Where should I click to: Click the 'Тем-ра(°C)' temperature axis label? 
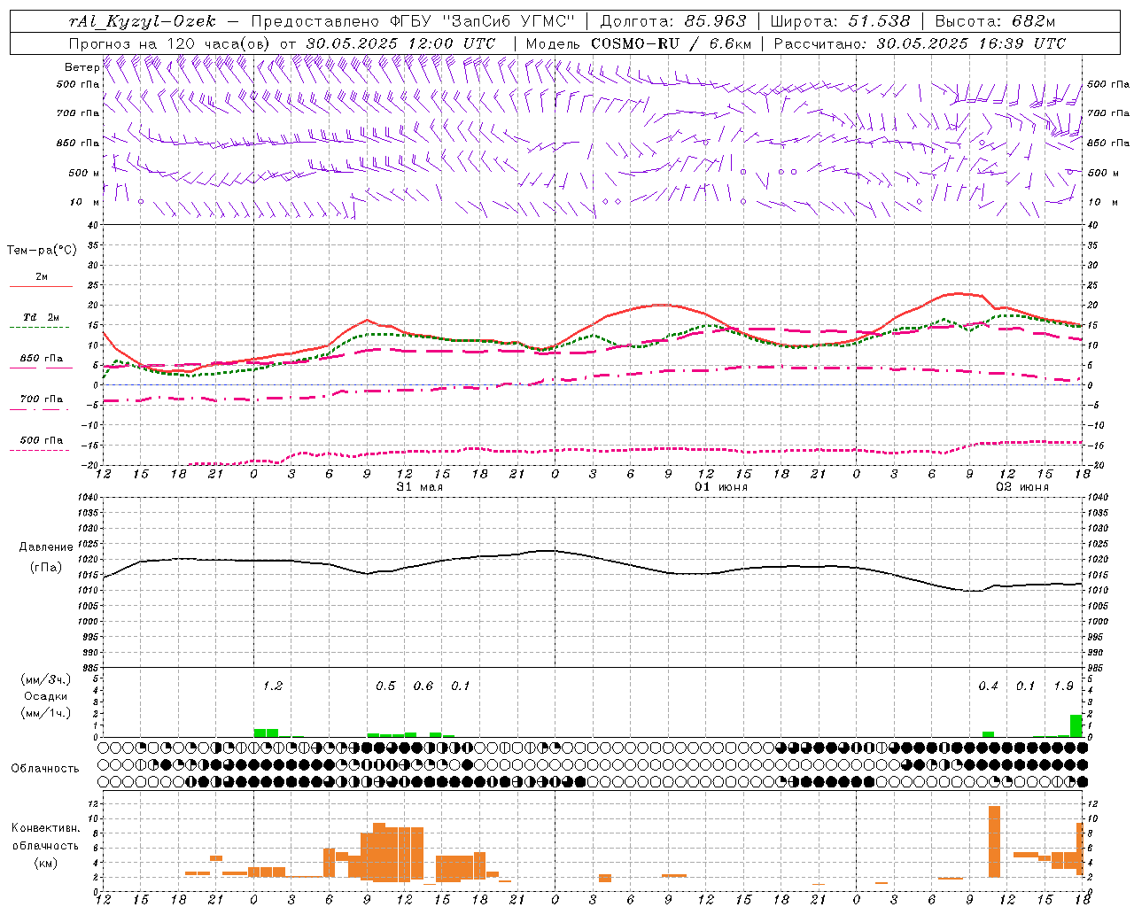(42, 251)
